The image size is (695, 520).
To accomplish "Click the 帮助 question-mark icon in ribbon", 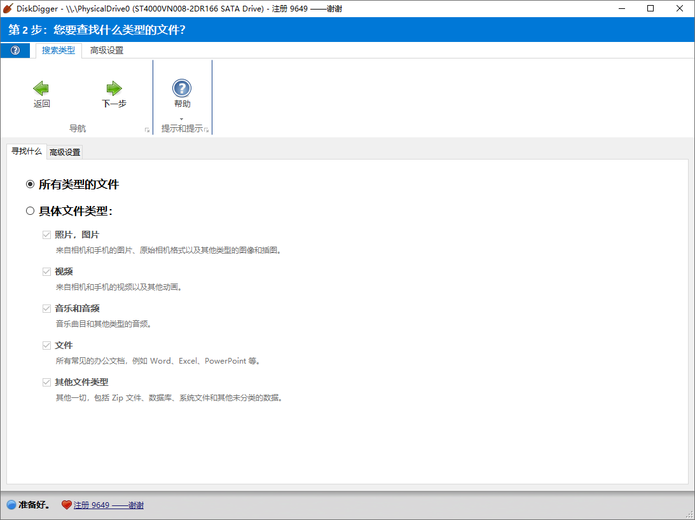I will click(x=182, y=88).
